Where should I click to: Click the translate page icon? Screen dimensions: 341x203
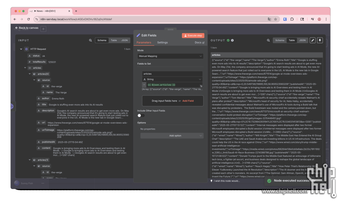click(x=269, y=19)
